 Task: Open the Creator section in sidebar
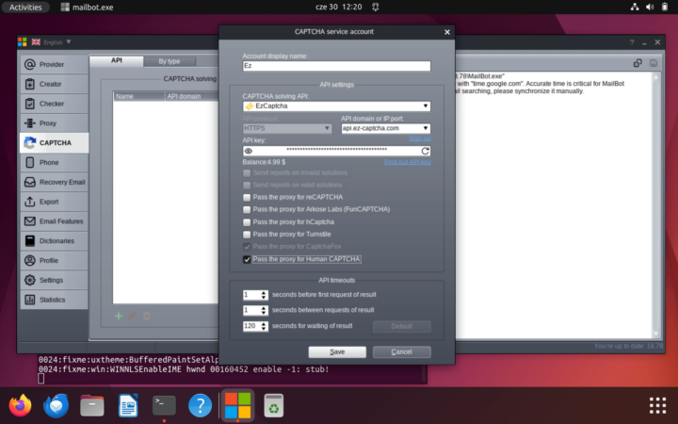coord(54,84)
